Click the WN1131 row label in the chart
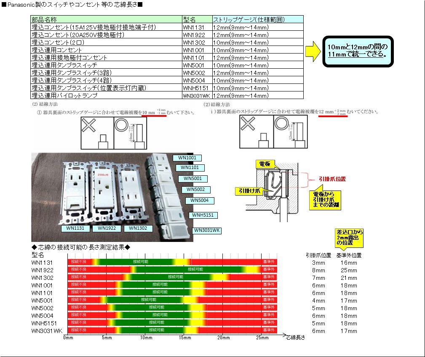Screen dimensions: 425x357 pos(42,263)
